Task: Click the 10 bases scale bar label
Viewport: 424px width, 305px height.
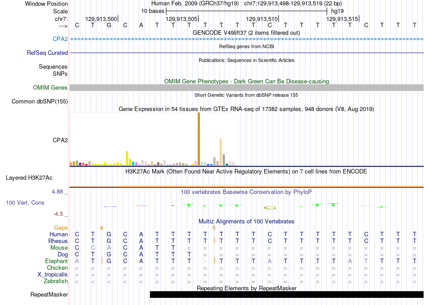Action: [153, 11]
